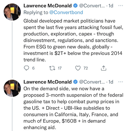
Task: Retweet the first tweet about fossil fuel
Action: tap(52, 68)
